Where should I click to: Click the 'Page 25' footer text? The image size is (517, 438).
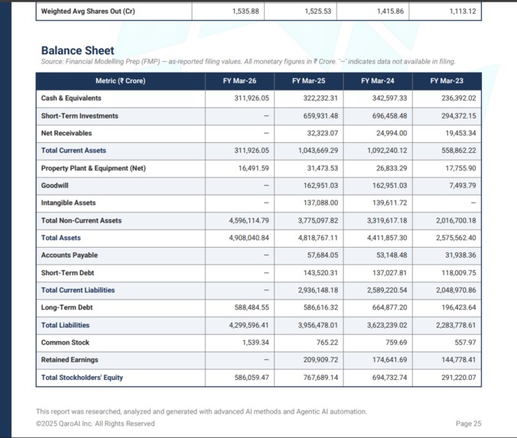(x=469, y=423)
